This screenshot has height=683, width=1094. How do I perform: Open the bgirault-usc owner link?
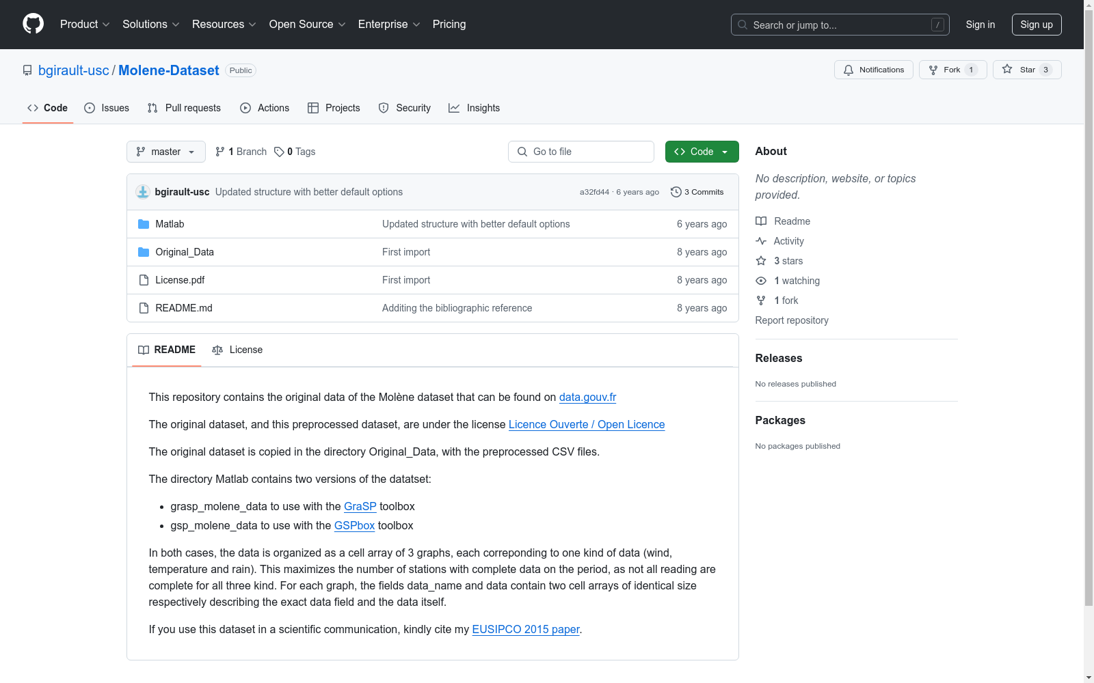pyautogui.click(x=74, y=70)
